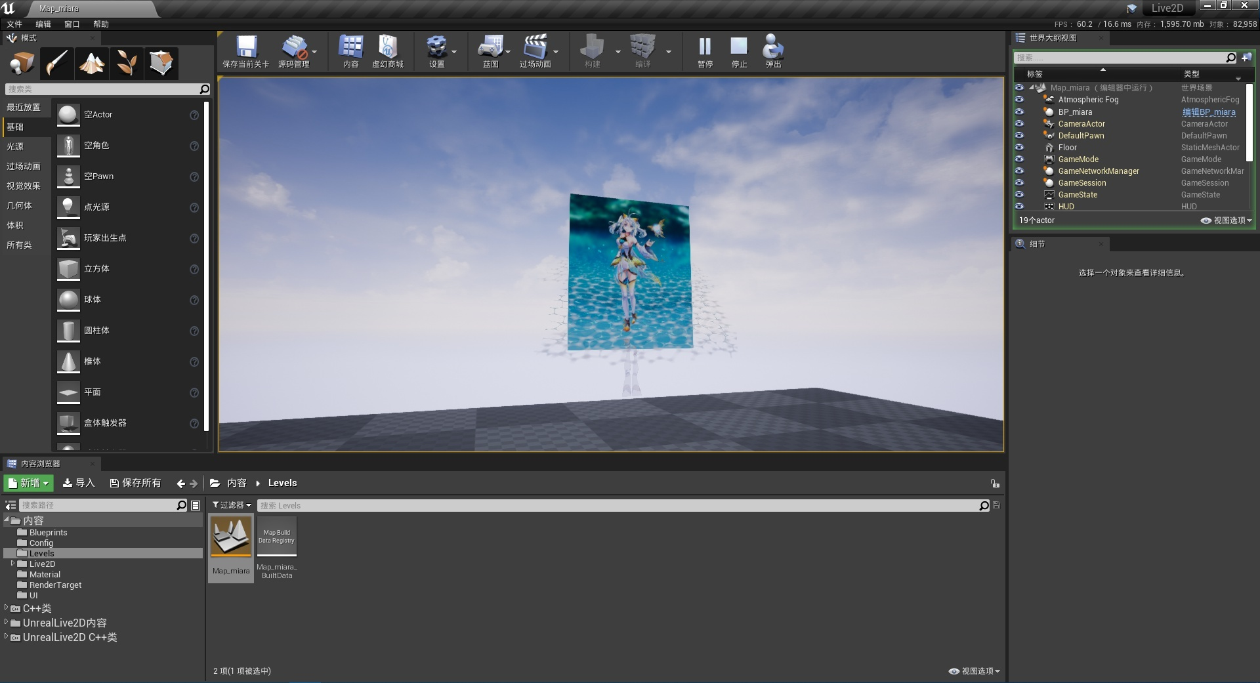Toggle sources panel list icon
Screen dimensions: 1260x683
tap(10, 505)
